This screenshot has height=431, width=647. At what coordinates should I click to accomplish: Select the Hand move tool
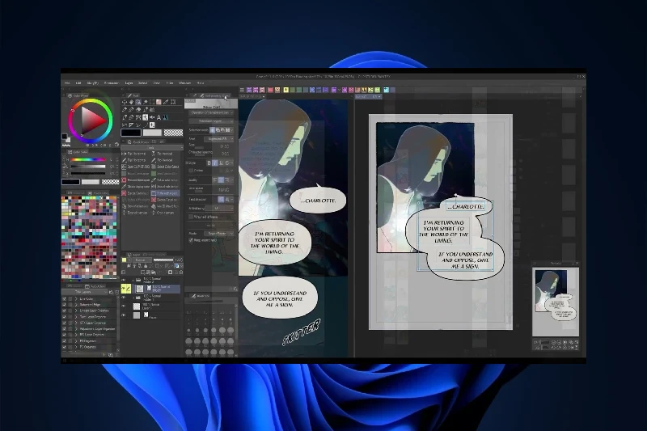133,102
